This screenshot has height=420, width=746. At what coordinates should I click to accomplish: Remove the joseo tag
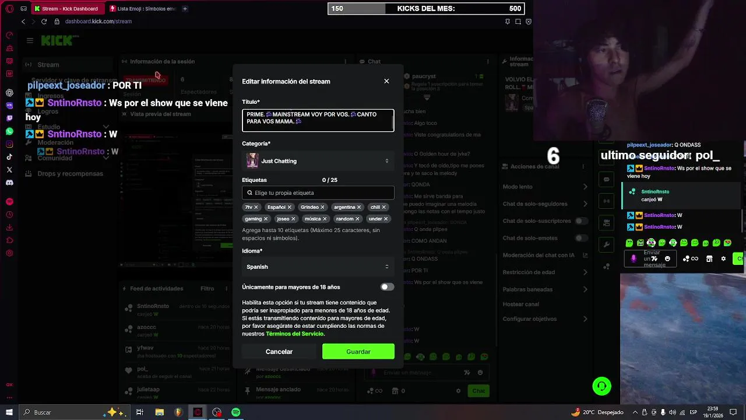pos(293,219)
